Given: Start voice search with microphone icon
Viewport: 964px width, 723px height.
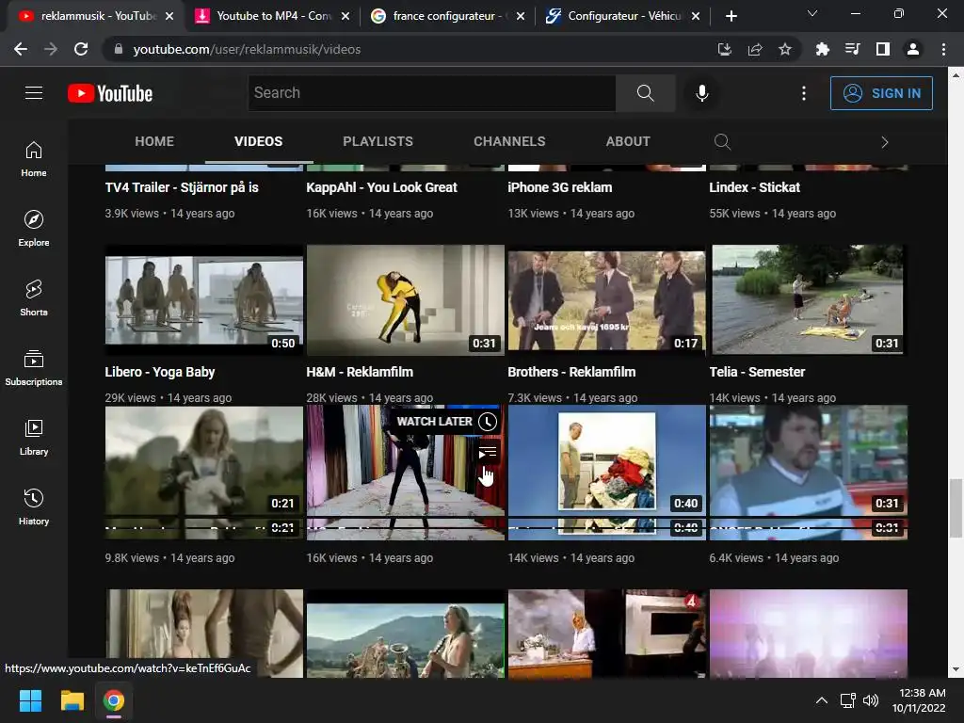Looking at the screenshot, I should [702, 93].
